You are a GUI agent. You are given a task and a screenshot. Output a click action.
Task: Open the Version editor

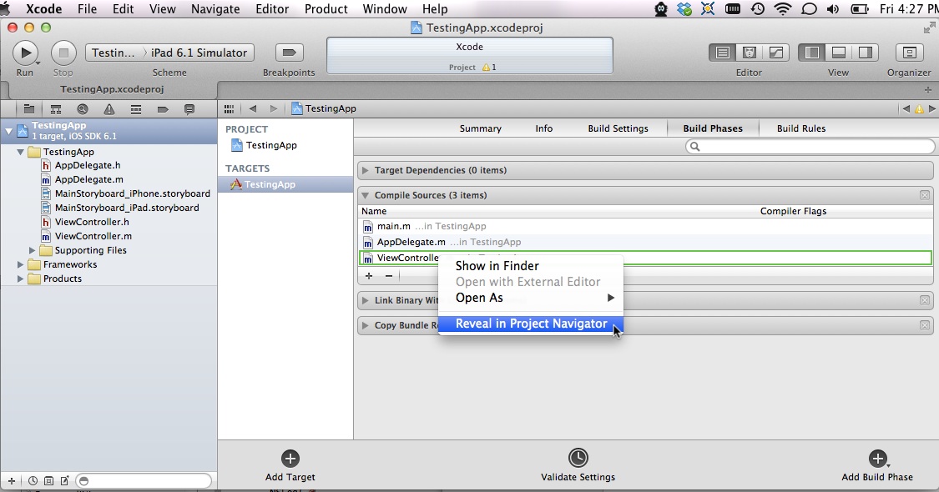(777, 51)
